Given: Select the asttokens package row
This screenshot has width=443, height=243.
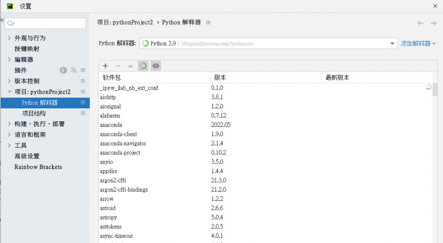Looking at the screenshot, I should 266,227.
